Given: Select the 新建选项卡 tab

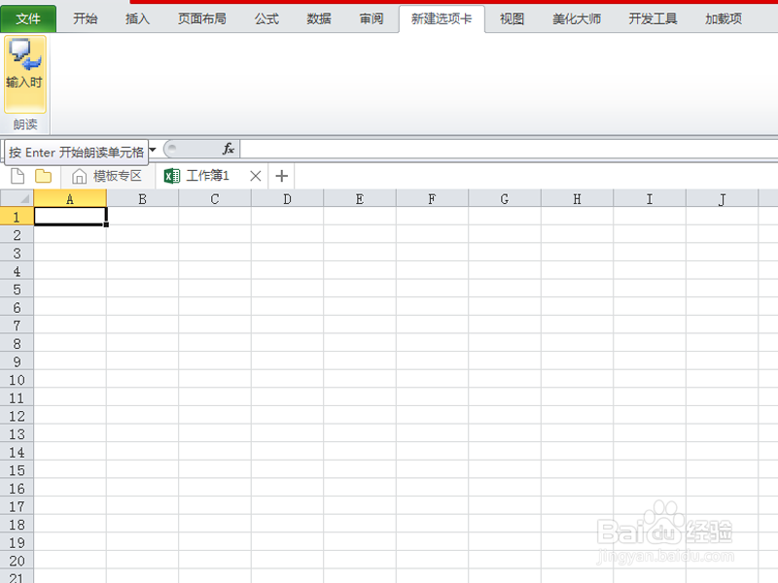Looking at the screenshot, I should pyautogui.click(x=442, y=18).
